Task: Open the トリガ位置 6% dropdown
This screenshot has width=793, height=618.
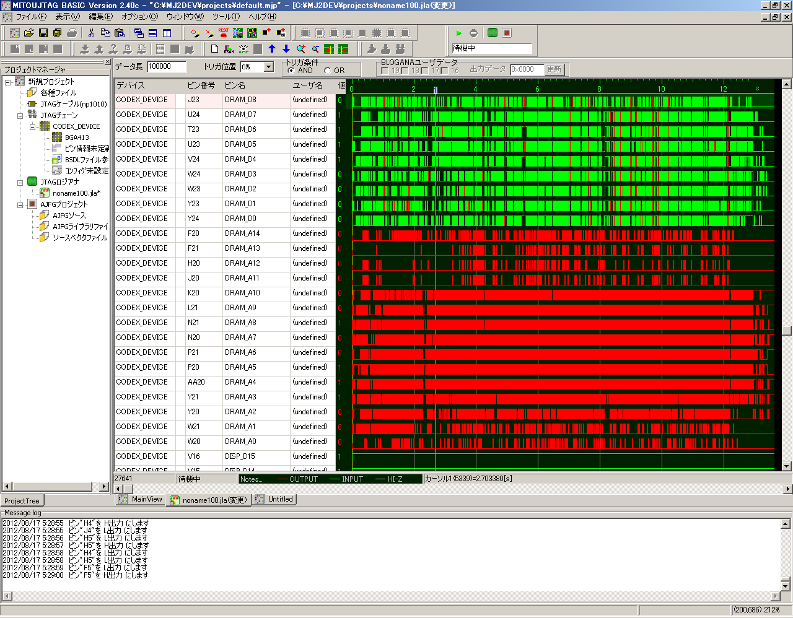Action: coord(269,67)
